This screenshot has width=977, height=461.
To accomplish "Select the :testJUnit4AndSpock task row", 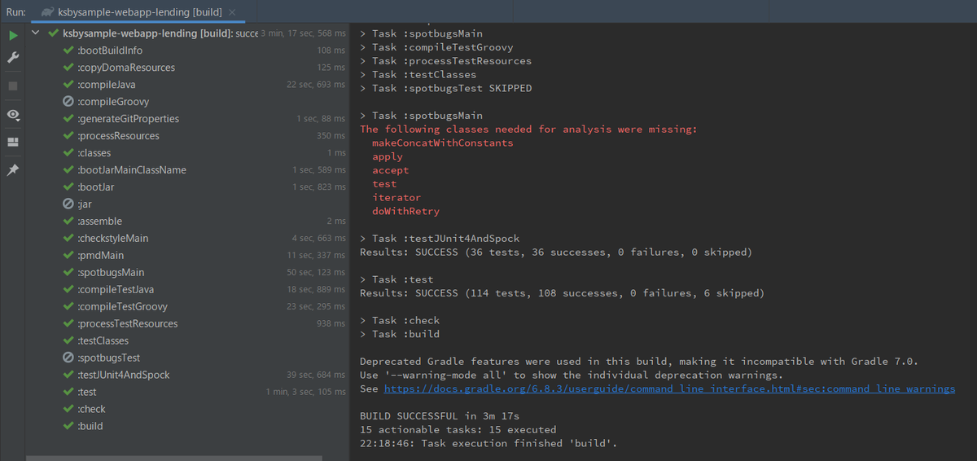I will [x=188, y=375].
